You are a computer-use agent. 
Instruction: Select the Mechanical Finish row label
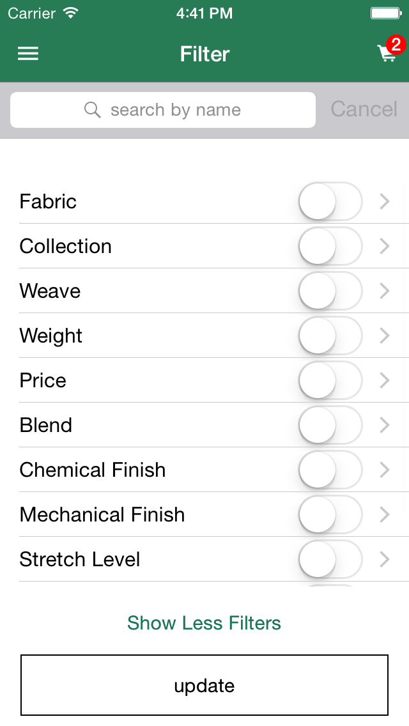(102, 514)
